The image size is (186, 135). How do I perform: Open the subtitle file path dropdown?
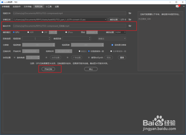pyautogui.click(x=106, y=20)
